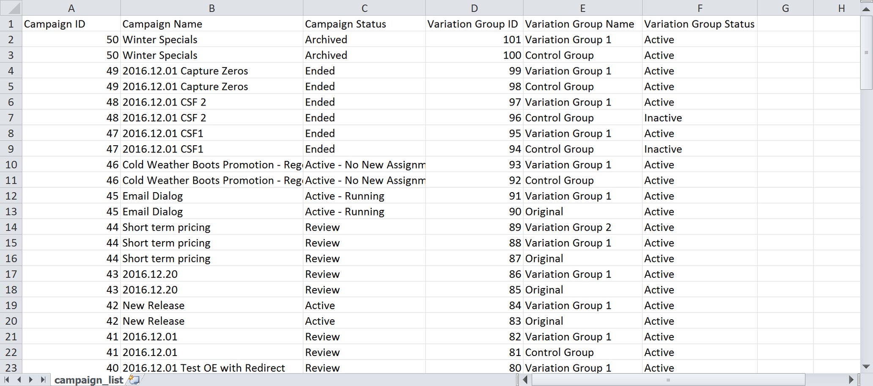Select column D header

[474, 8]
